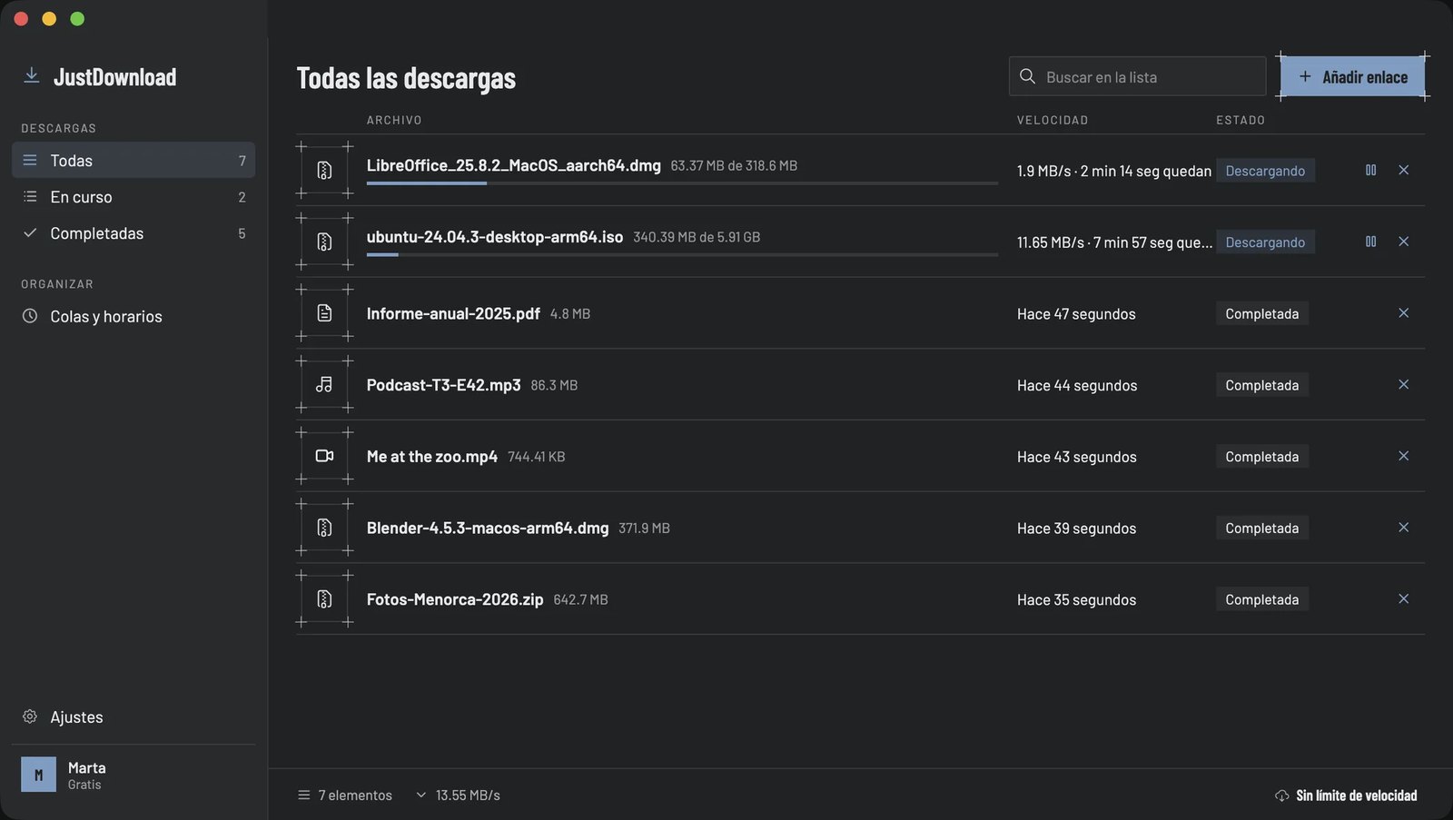Remove Informe-anual-2025.pdf from the list
Viewport: 1453px width, 820px height.
click(1403, 313)
